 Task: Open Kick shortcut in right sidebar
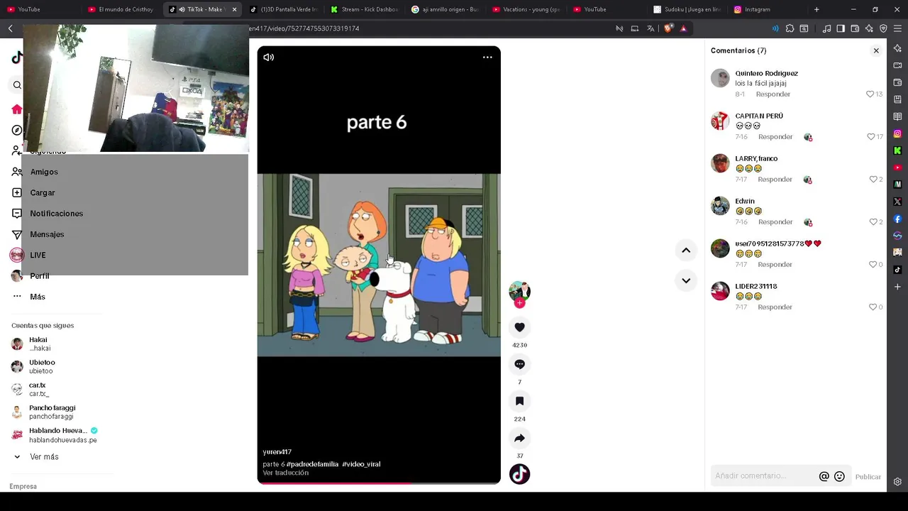click(x=897, y=150)
